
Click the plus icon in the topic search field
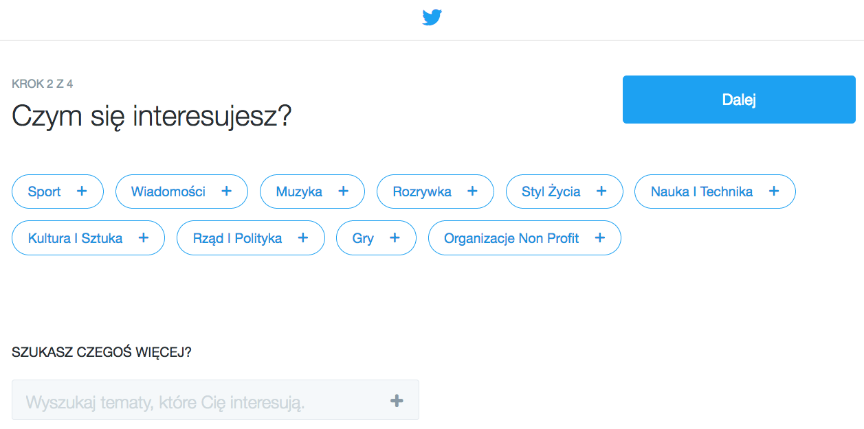point(397,401)
